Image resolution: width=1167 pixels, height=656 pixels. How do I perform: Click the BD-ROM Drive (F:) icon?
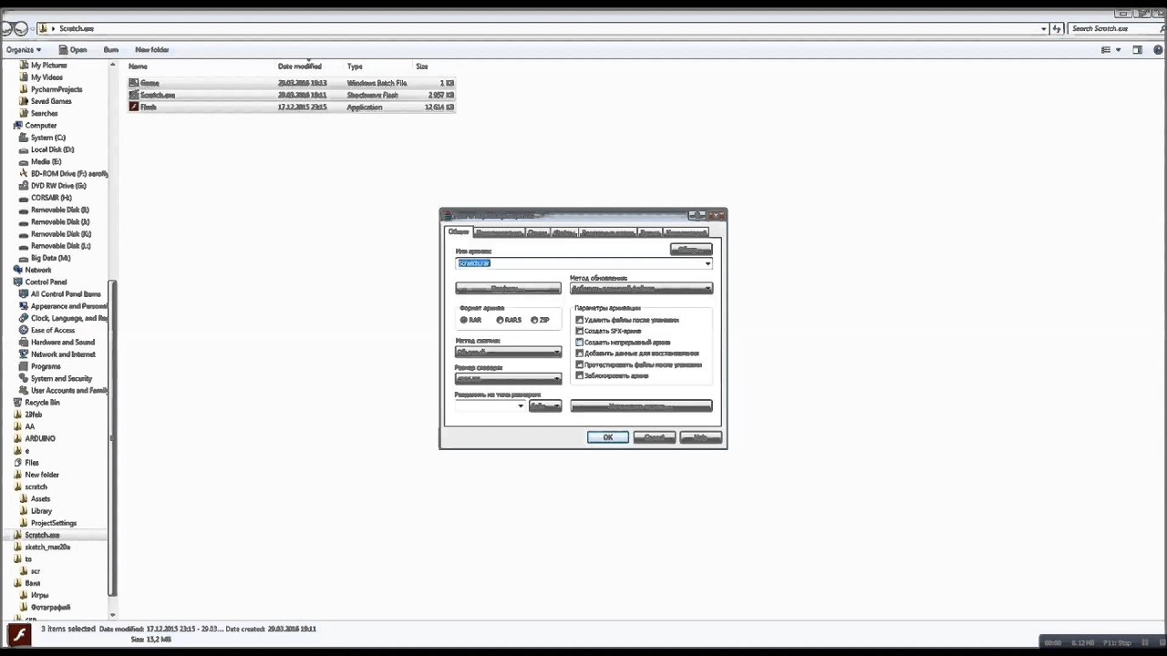point(24,173)
